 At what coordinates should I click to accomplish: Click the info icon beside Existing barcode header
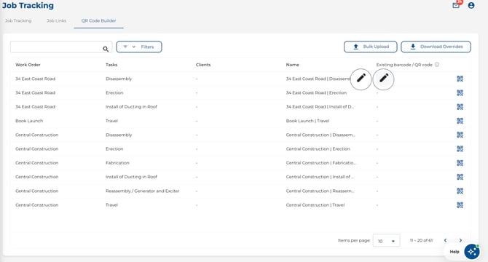click(x=437, y=65)
